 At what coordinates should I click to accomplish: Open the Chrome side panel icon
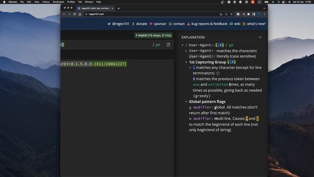254,14
